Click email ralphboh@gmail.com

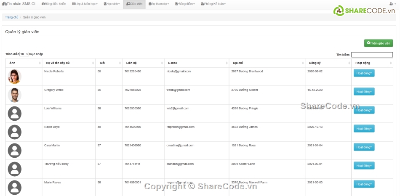[x=180, y=127]
